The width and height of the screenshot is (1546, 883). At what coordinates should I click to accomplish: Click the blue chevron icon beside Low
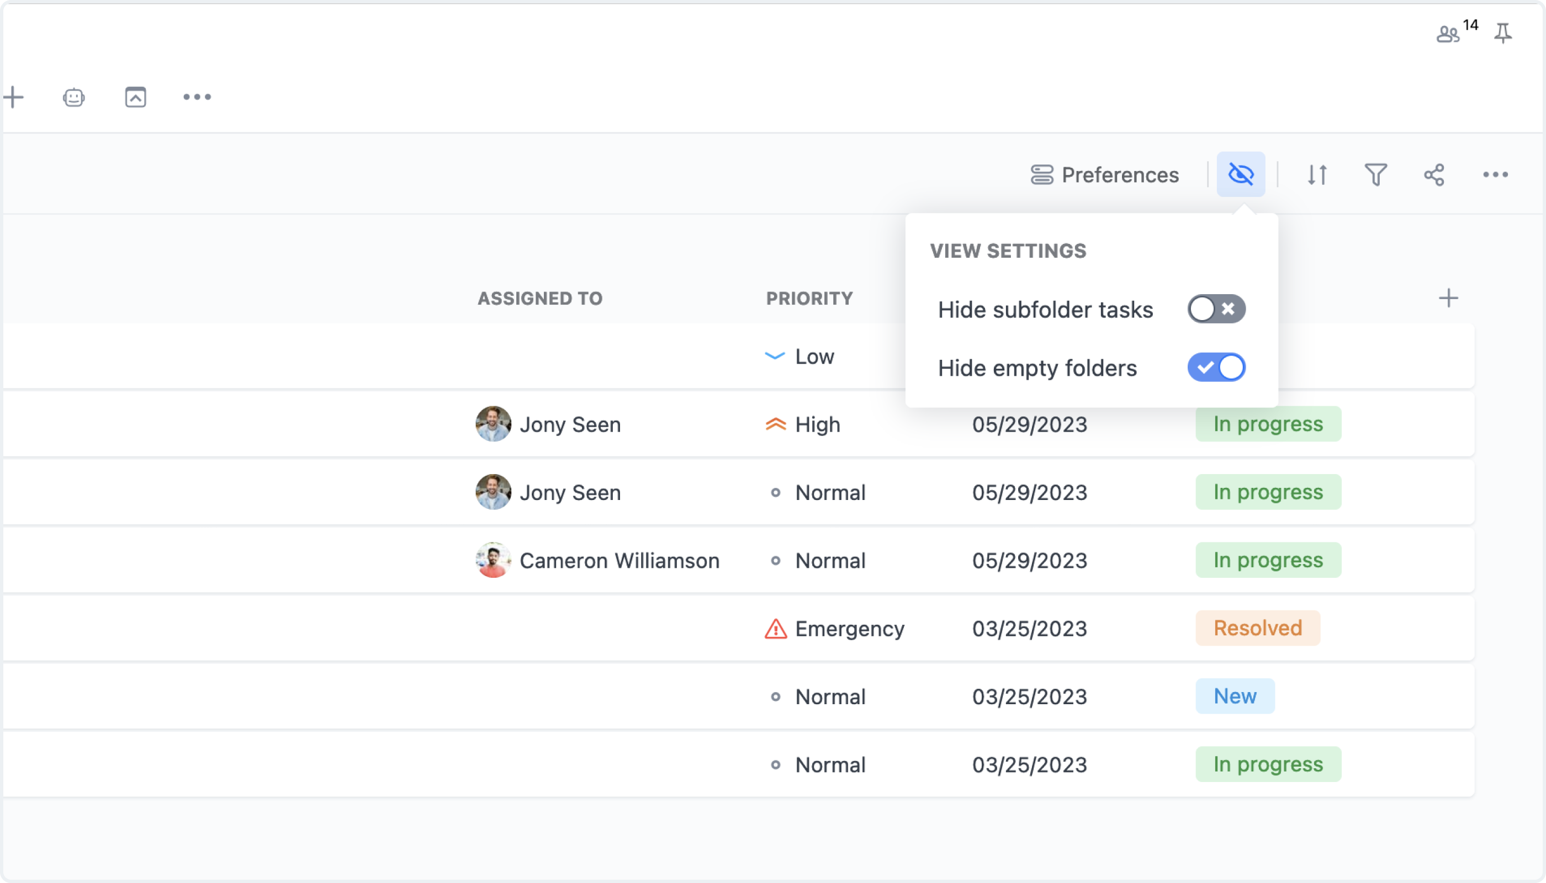tap(775, 356)
